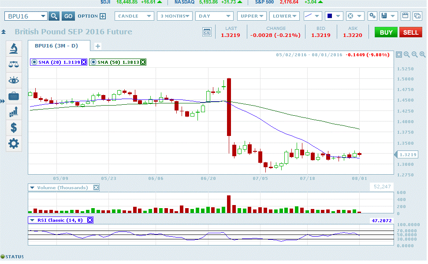Open the CANDLE chart type dropdown
Image resolution: width=428 pixels, height=264 pixels.
point(134,16)
